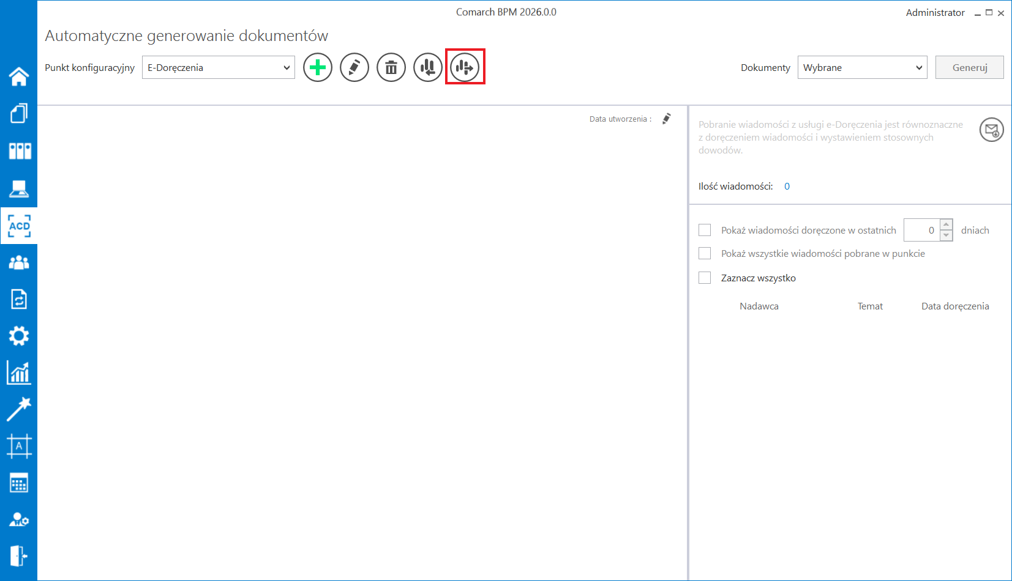Sort by the 'Data doręczenia' column header
Viewport: 1012px width, 581px height.
point(954,306)
